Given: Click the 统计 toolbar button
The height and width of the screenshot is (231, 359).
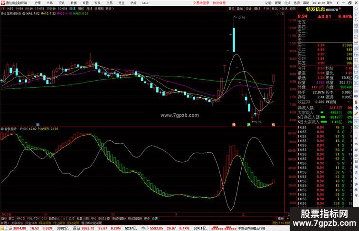Looking at the screenshot, I should [x=248, y=9].
